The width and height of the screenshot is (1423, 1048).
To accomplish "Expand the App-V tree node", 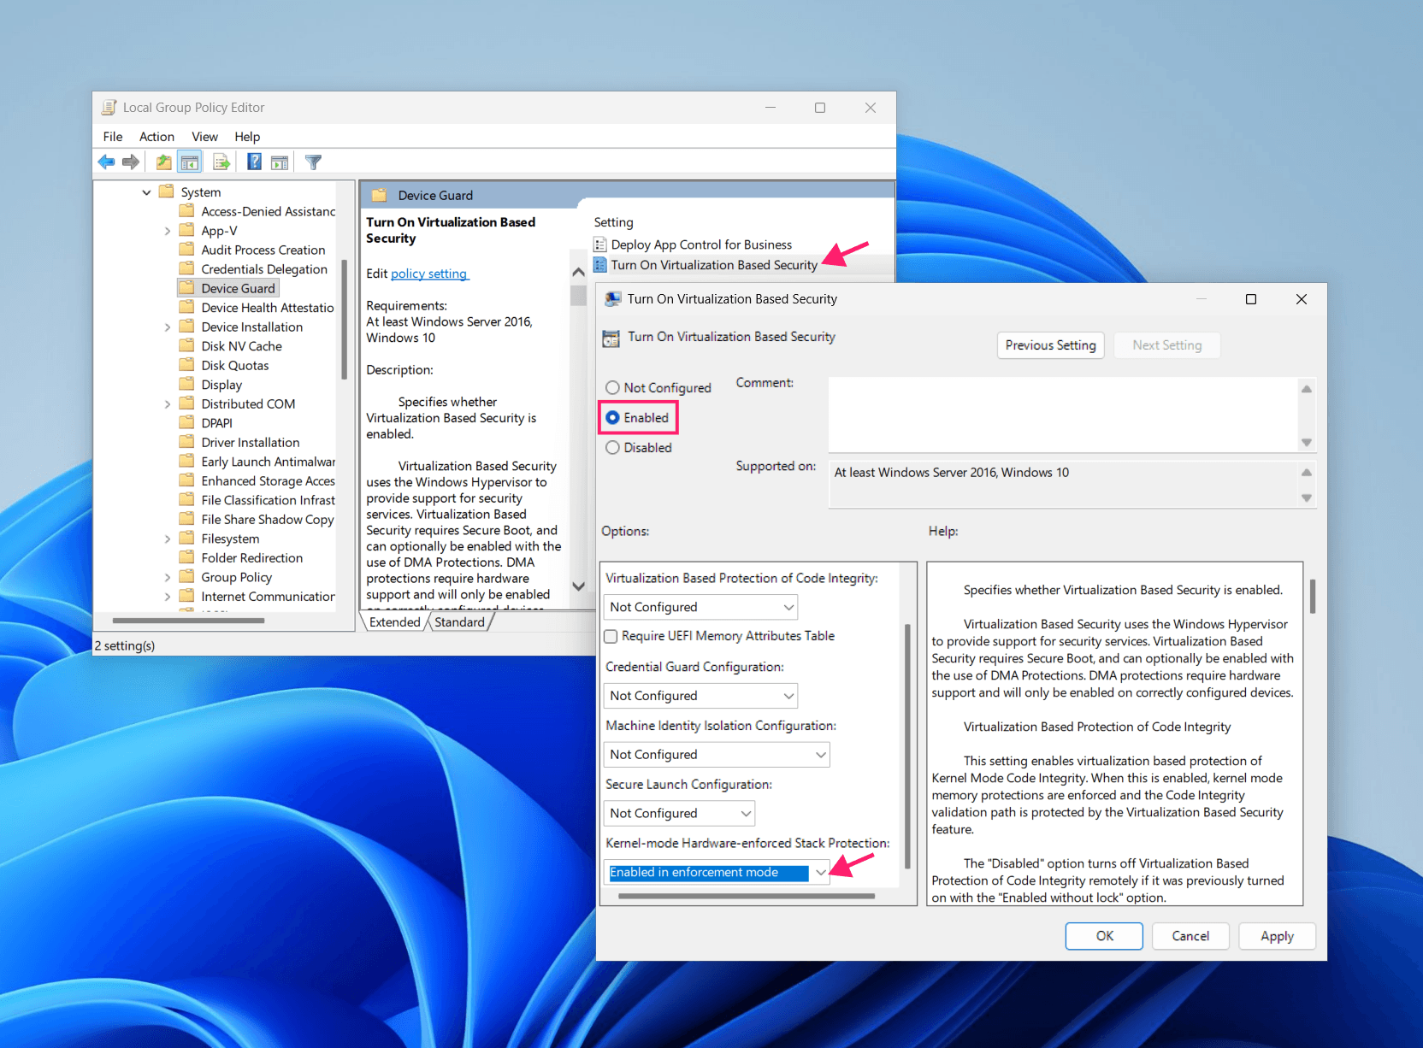I will (x=168, y=231).
